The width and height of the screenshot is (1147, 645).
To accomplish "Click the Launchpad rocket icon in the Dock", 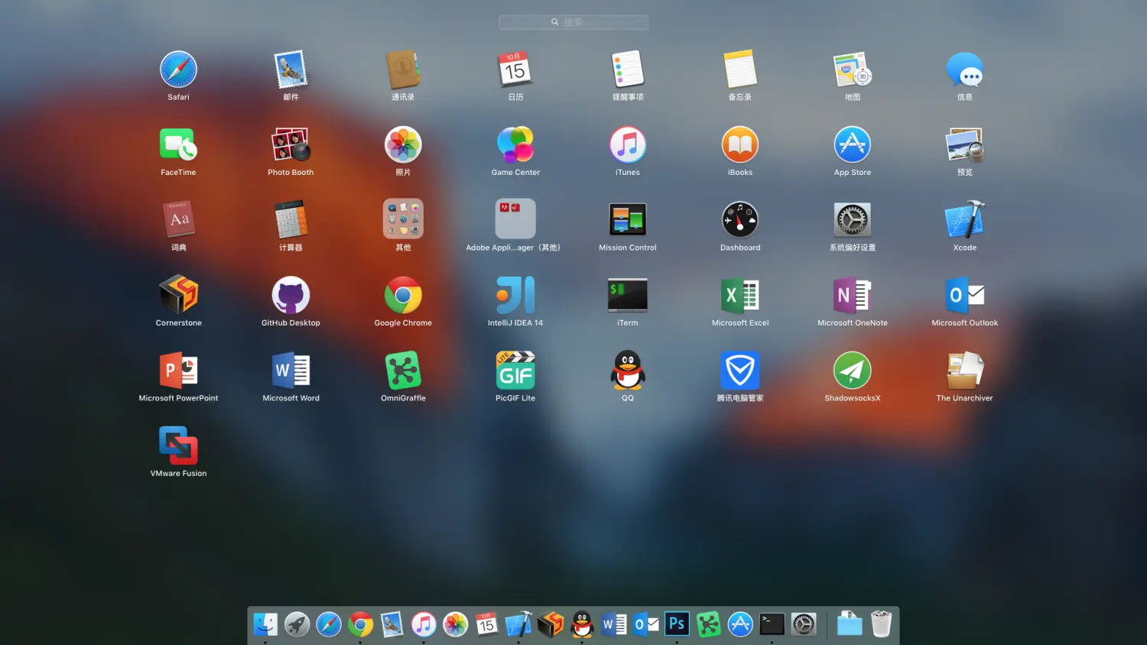I will [x=297, y=624].
